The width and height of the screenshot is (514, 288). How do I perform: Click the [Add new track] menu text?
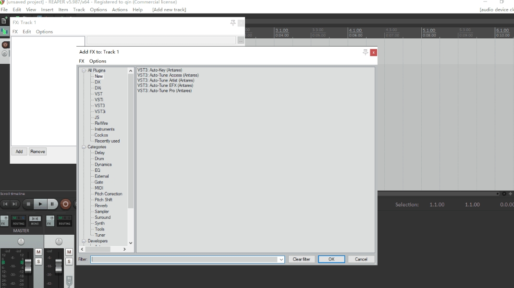[169, 10]
